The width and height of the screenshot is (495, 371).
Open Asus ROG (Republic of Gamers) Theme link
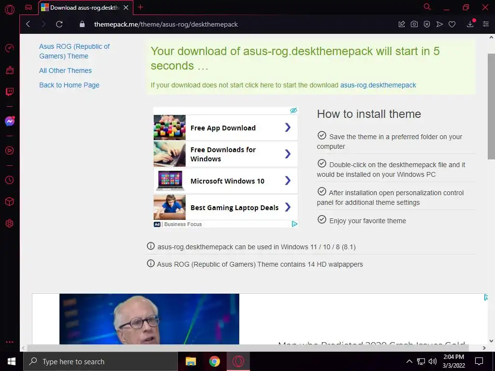click(x=74, y=51)
